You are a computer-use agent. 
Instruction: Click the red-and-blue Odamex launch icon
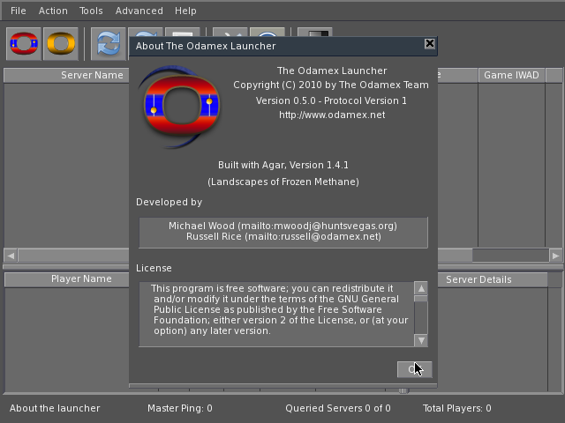[23, 43]
